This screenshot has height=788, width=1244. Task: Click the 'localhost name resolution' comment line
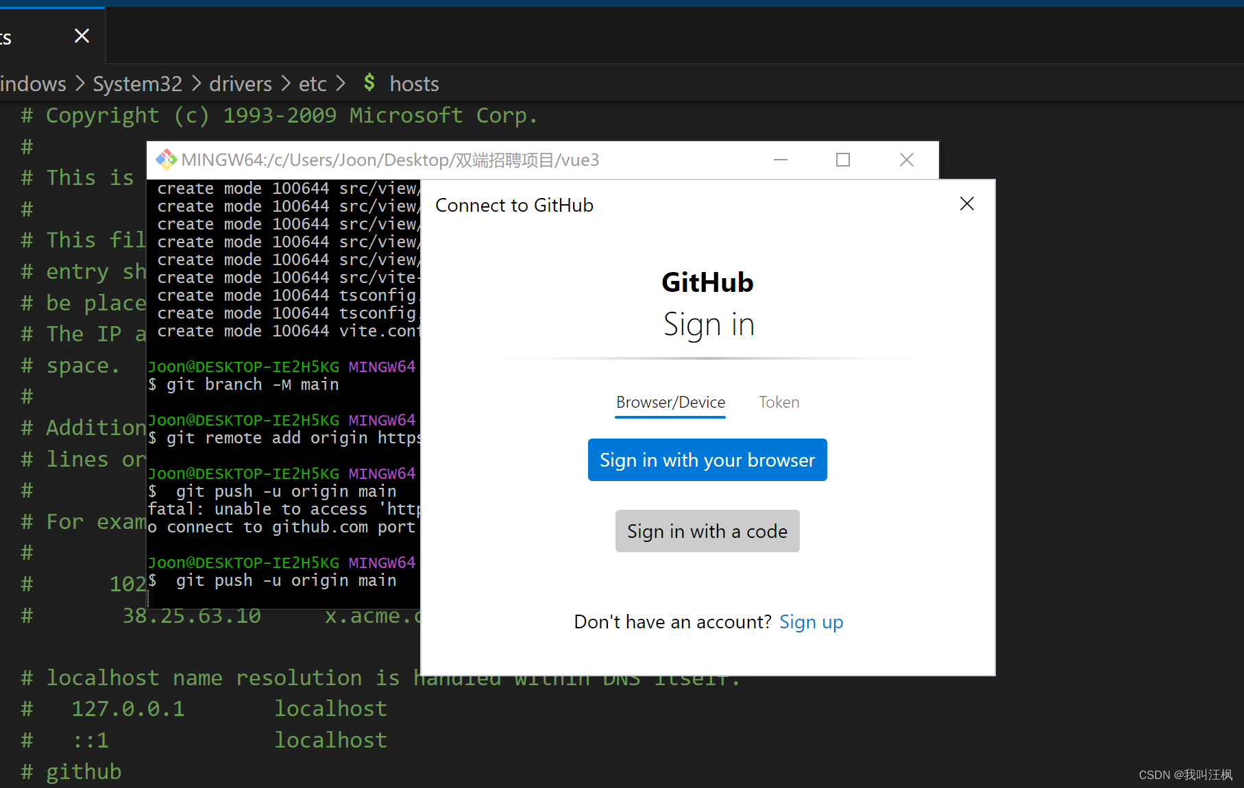click(x=380, y=678)
